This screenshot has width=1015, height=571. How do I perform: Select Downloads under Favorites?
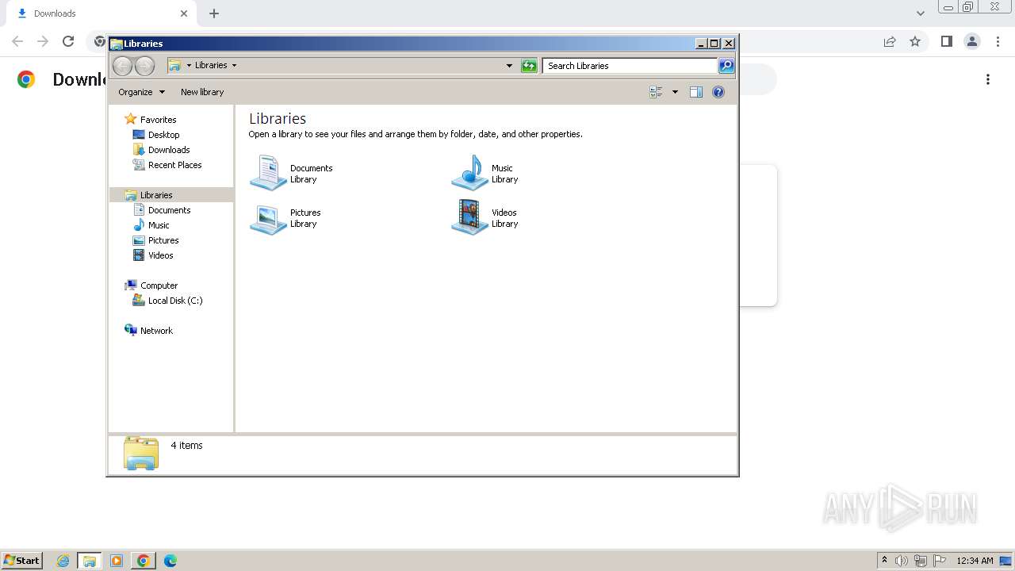click(x=169, y=150)
